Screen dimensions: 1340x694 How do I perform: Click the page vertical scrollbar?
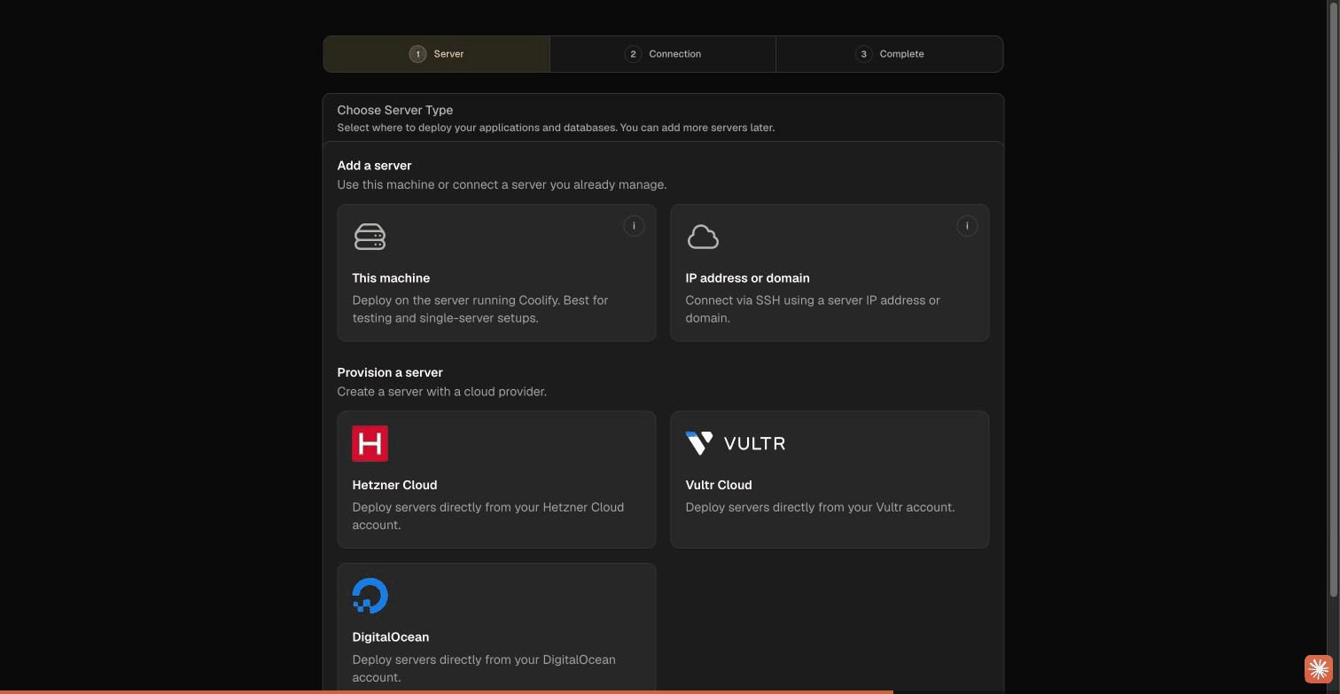coord(1335,301)
